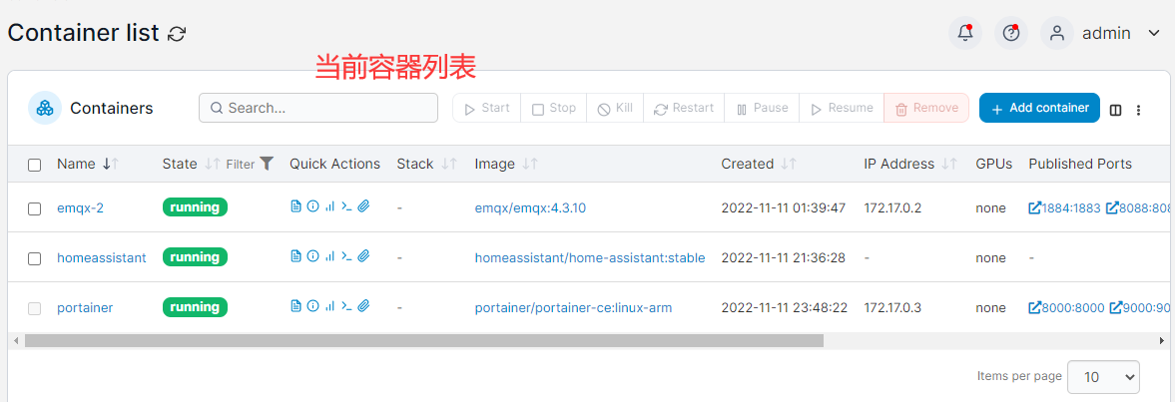Open the portainer/portainer-ce:linux-arm image link

point(573,307)
